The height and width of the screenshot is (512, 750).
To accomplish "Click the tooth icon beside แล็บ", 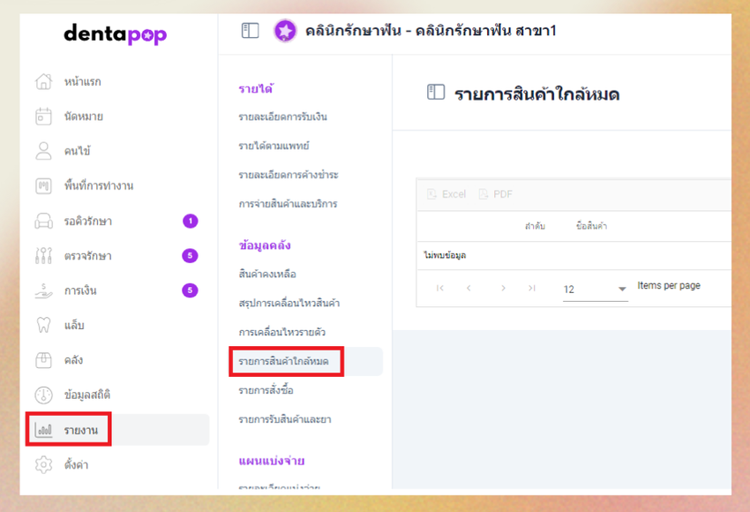I will pos(43,325).
